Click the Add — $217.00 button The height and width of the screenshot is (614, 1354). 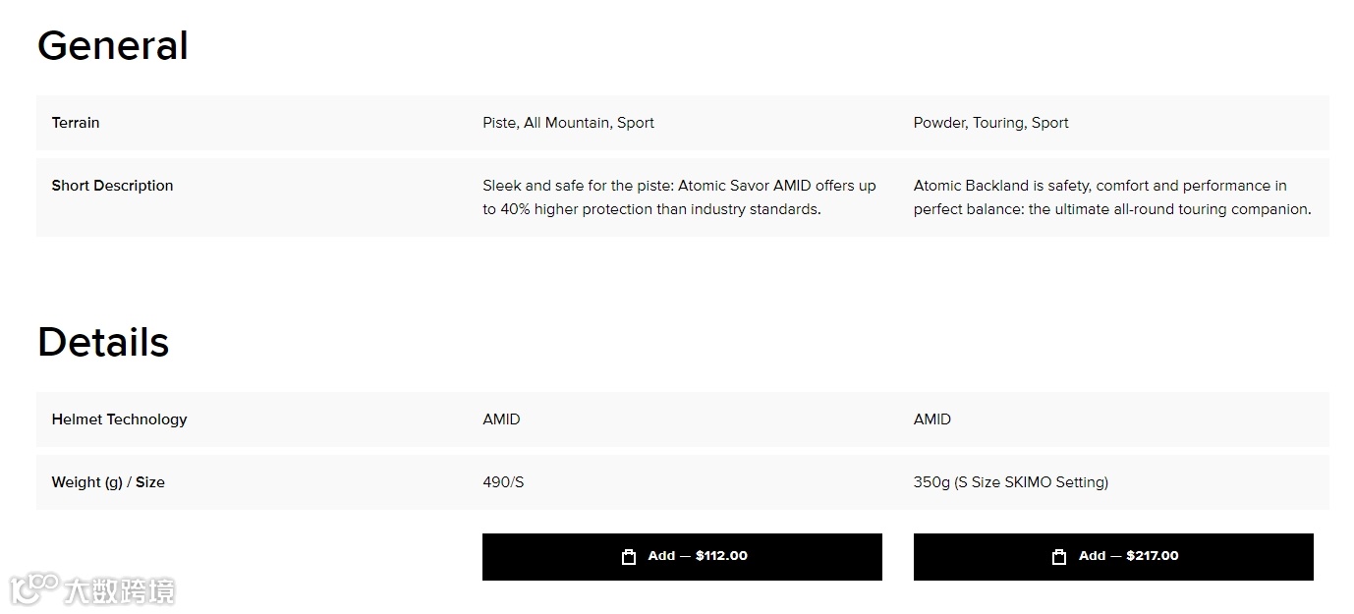(x=1113, y=557)
